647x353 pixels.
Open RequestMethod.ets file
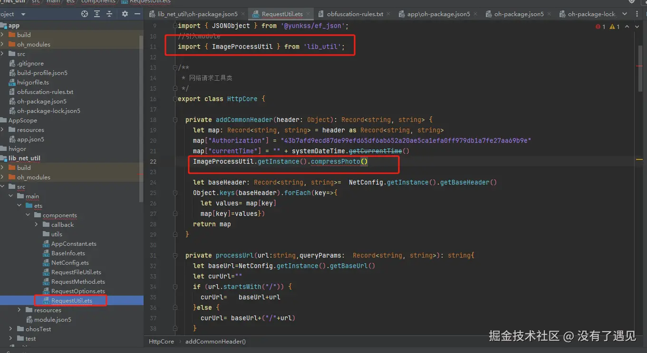pos(78,281)
